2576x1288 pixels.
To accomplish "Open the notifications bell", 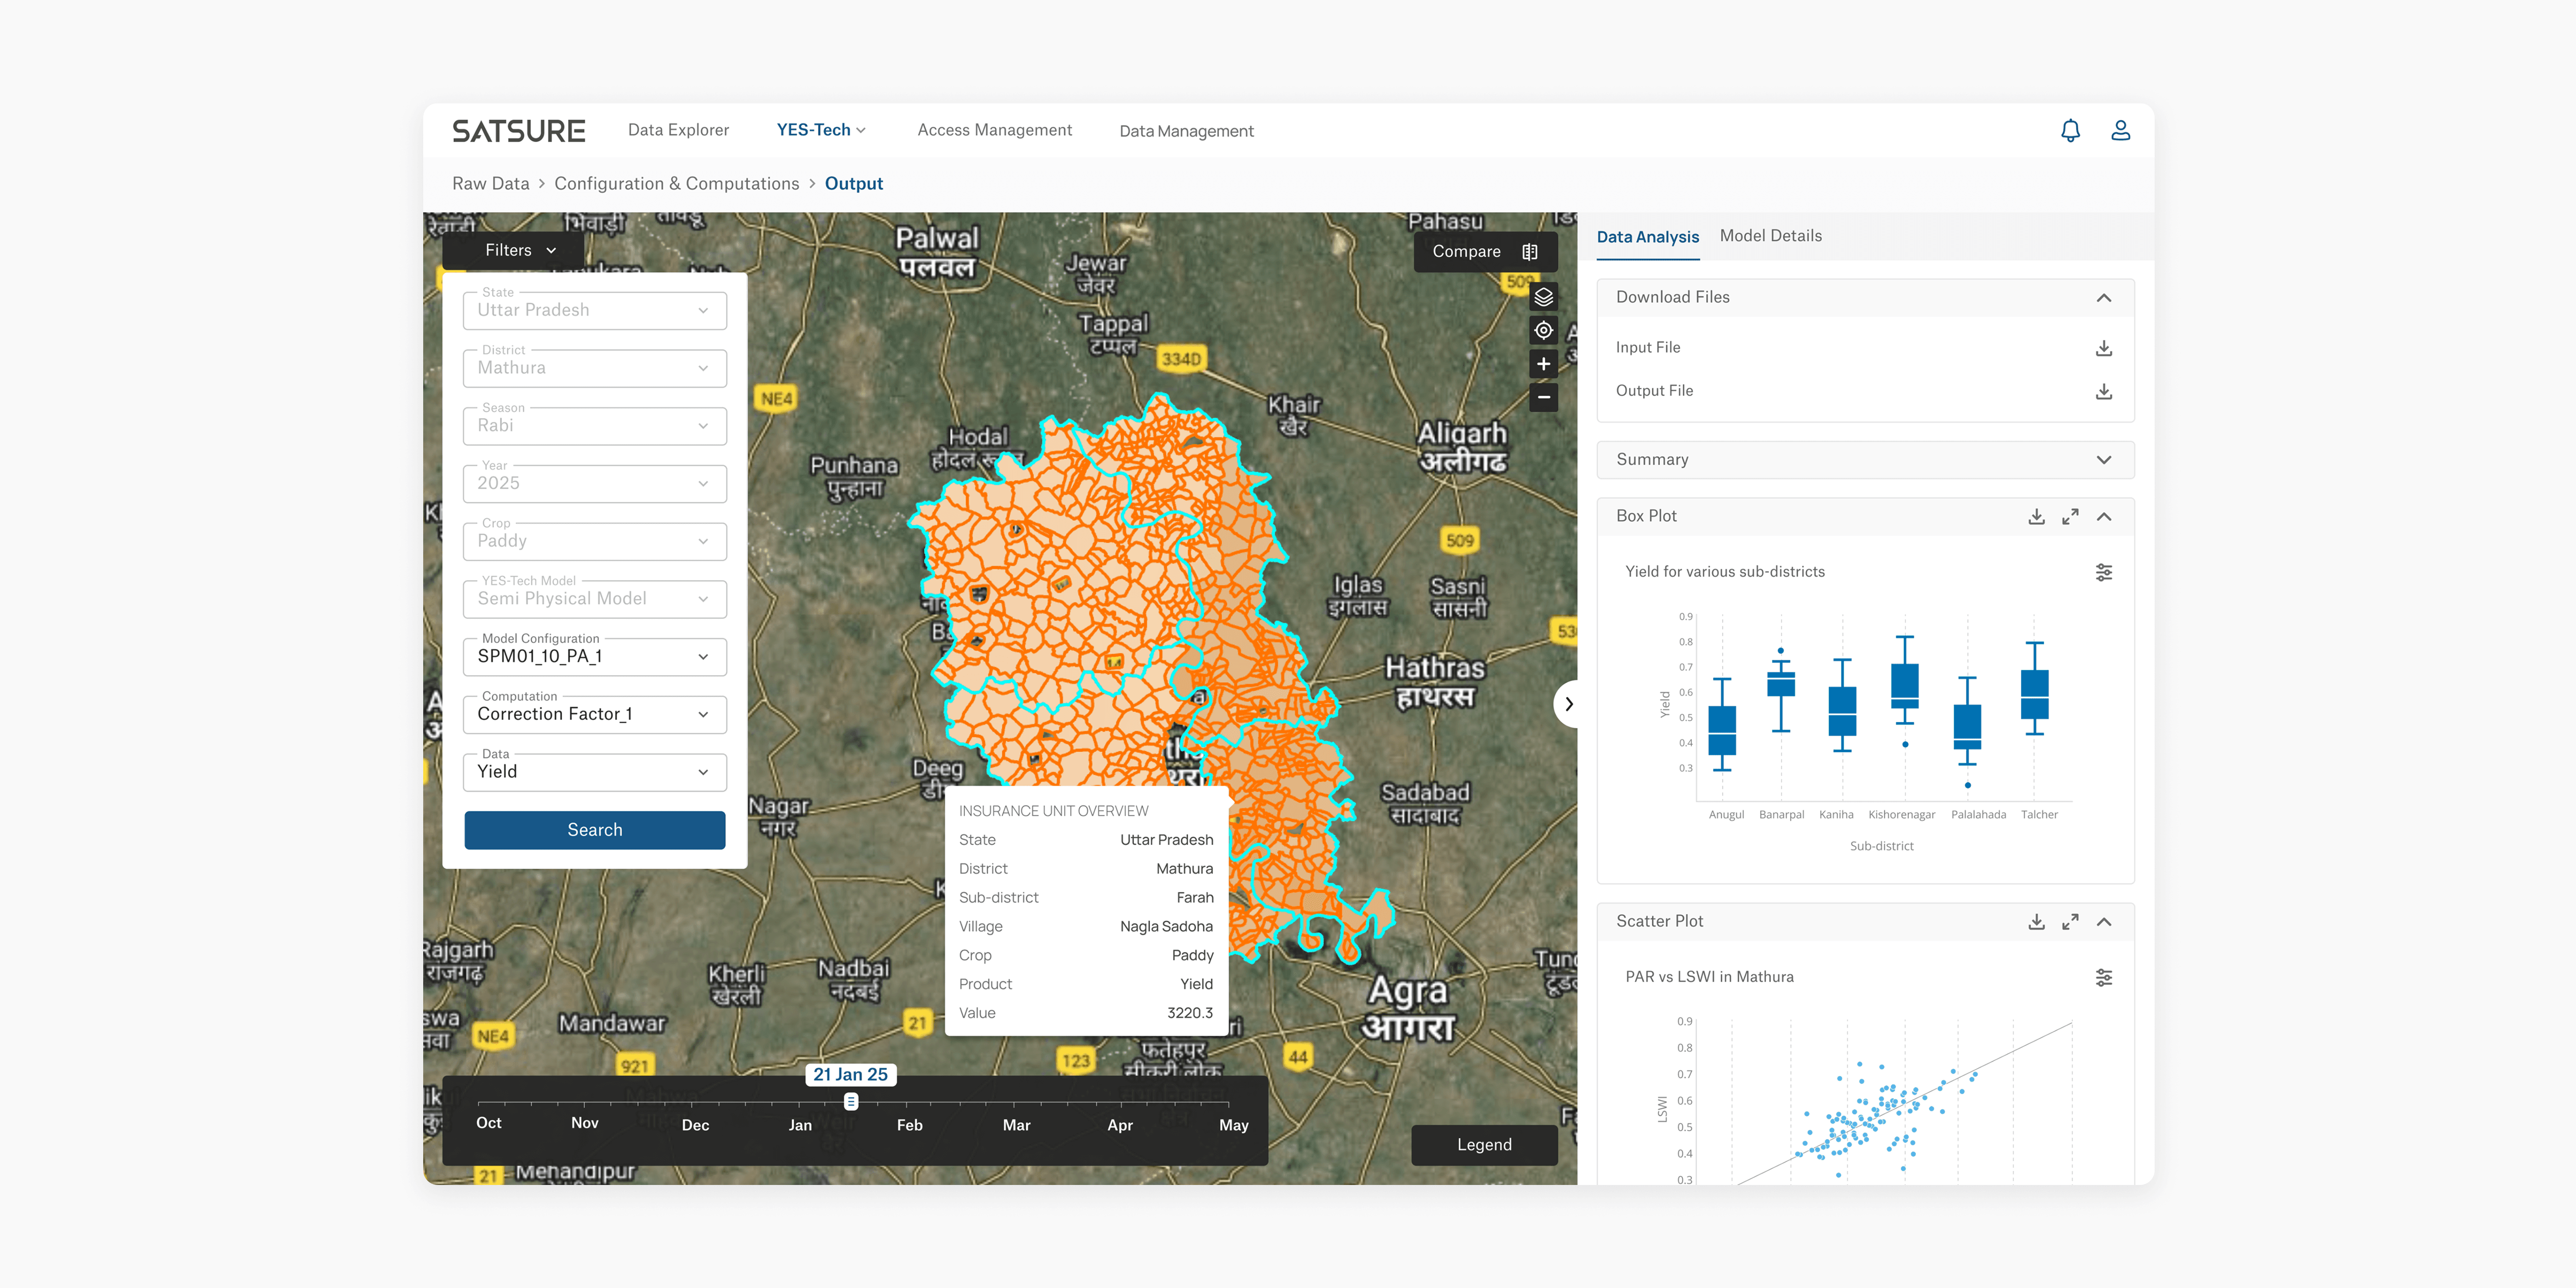I will pos(2070,131).
